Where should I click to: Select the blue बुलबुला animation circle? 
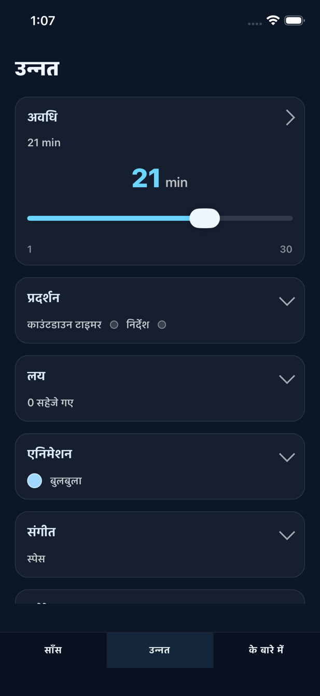pyautogui.click(x=34, y=481)
